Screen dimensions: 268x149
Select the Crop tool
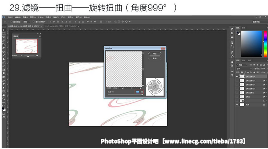[x=4, y=44]
